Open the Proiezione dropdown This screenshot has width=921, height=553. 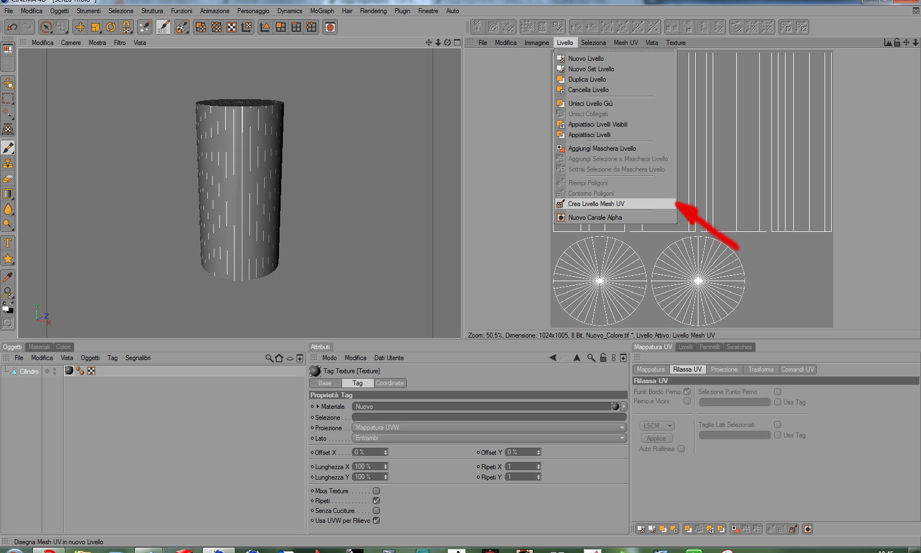coord(488,427)
